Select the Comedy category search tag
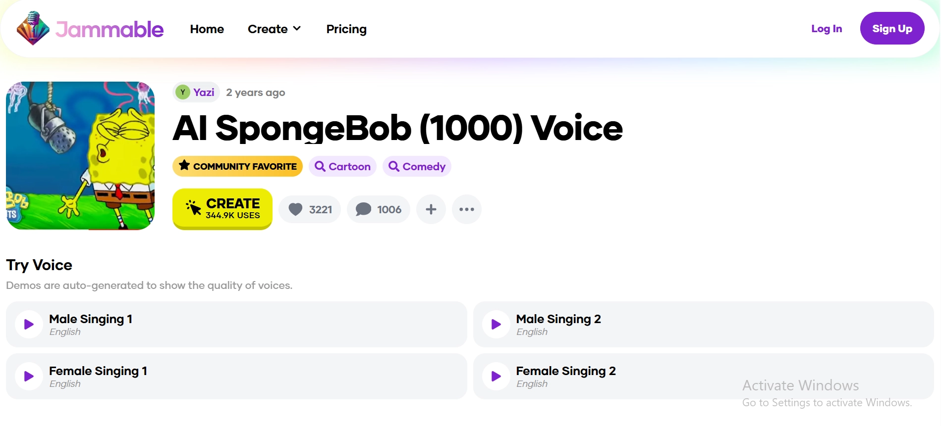This screenshot has width=941, height=426. point(416,166)
